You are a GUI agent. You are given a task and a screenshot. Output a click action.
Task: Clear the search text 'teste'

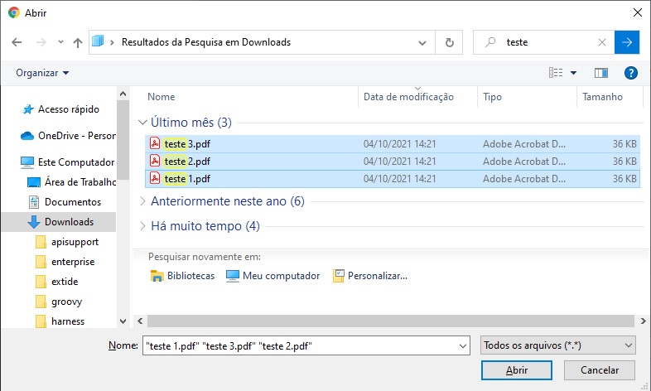point(602,42)
